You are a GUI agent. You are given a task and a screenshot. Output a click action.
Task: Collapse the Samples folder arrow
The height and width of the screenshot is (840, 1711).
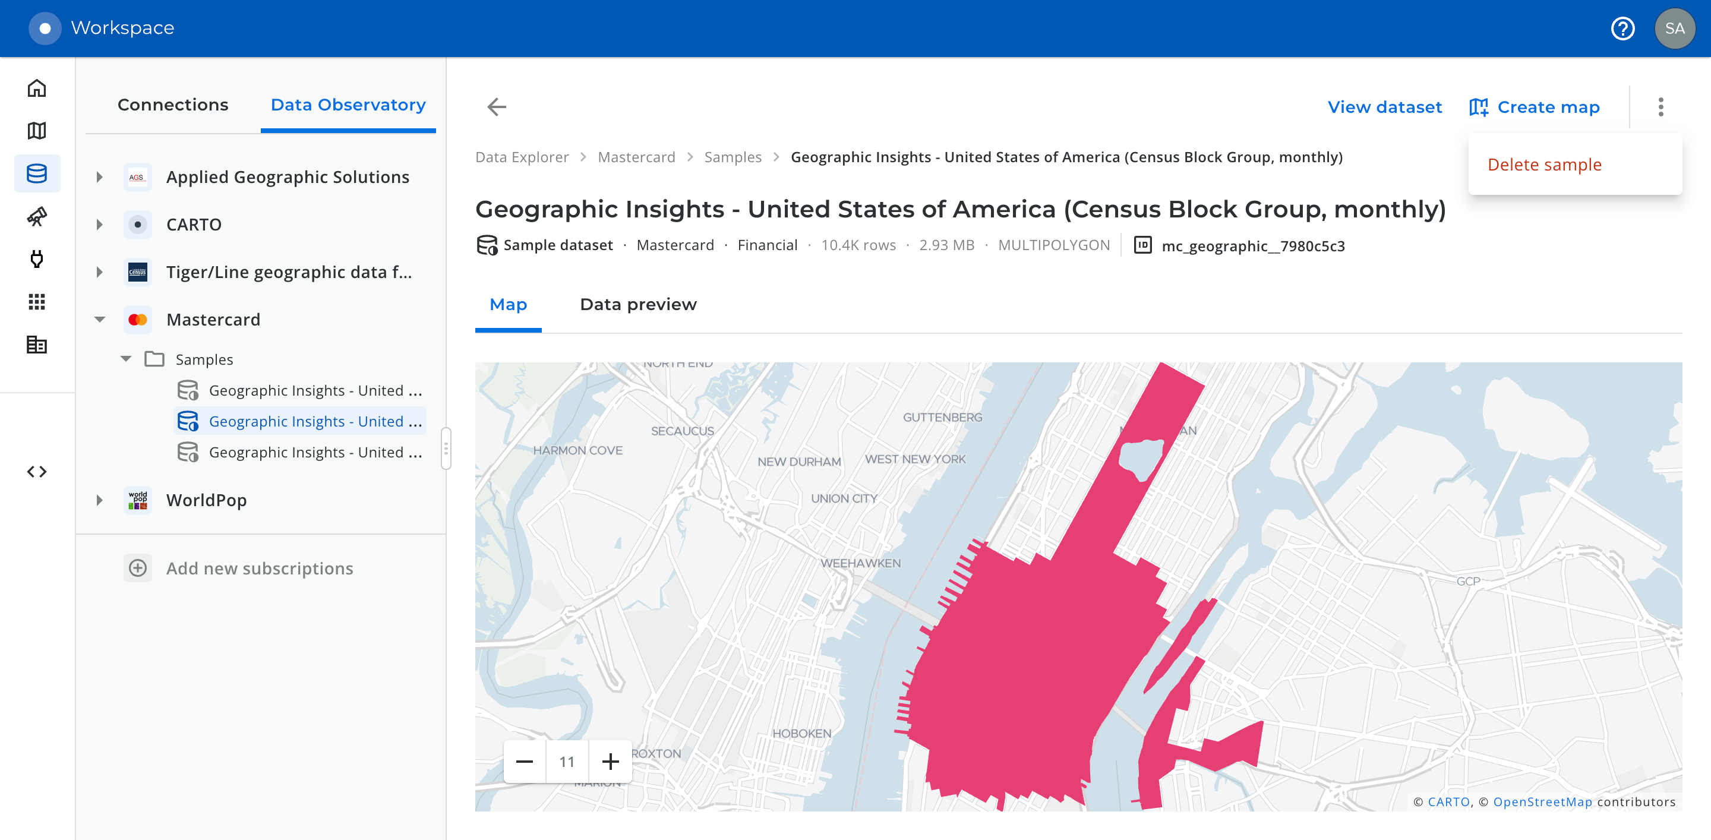[x=125, y=359]
